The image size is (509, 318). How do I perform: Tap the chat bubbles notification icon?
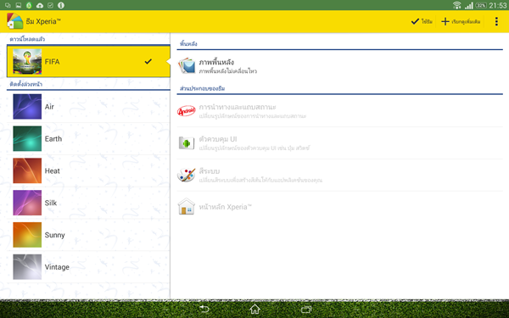pyautogui.click(x=8, y=5)
